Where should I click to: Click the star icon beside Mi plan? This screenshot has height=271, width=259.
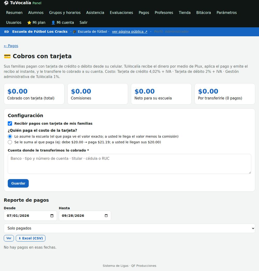pos(29,23)
